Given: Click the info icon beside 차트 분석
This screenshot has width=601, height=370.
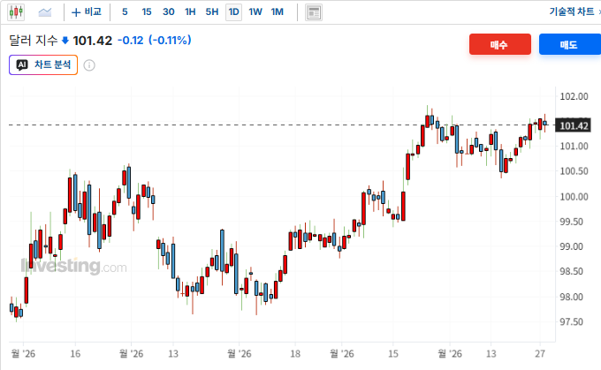Looking at the screenshot, I should pos(89,65).
